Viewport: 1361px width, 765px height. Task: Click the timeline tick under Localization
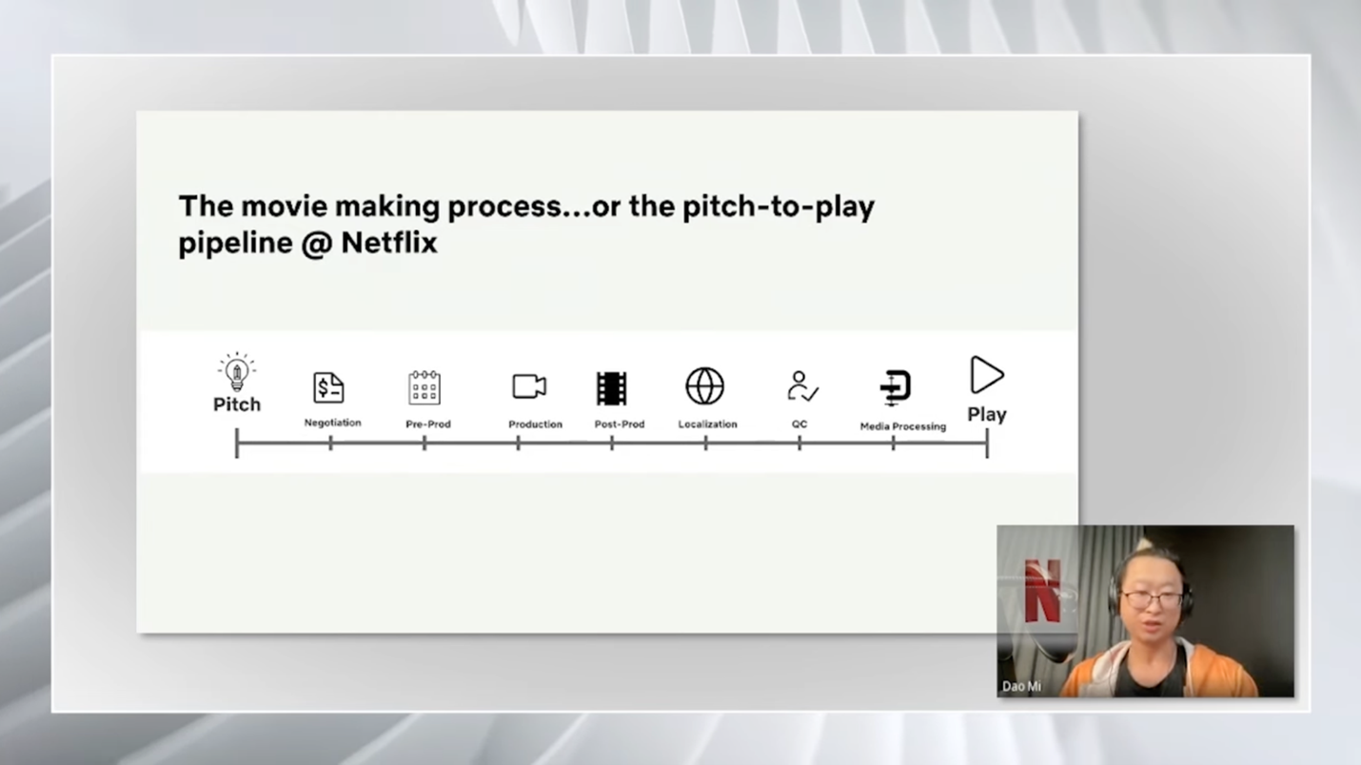point(705,442)
